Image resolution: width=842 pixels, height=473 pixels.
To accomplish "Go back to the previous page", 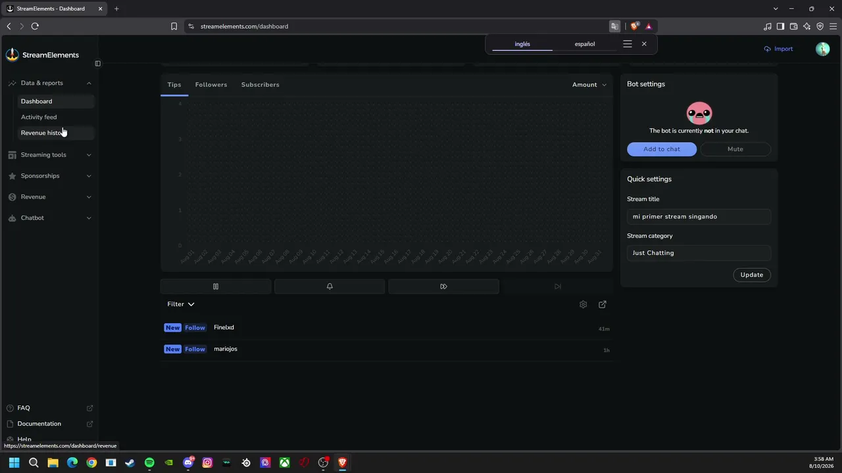I will (9, 26).
